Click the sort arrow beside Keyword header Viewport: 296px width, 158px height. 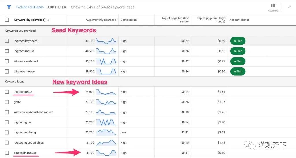coord(49,20)
